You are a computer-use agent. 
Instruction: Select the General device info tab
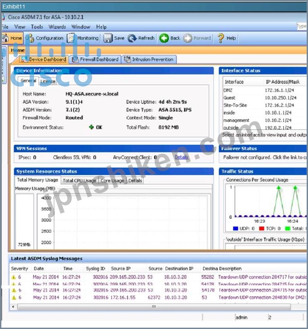[28, 81]
